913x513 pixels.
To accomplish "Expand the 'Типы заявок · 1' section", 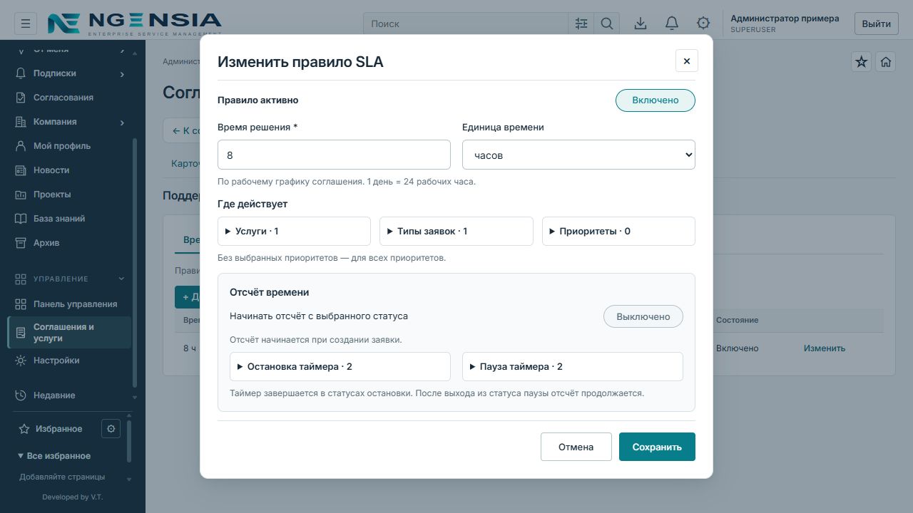I will [x=456, y=232].
